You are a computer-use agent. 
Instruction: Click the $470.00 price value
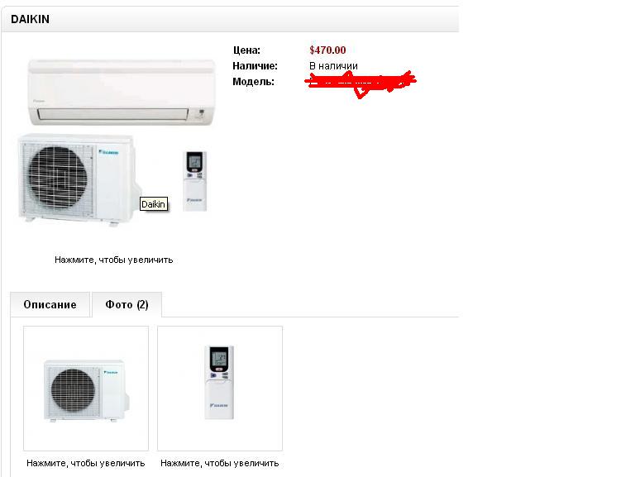(327, 50)
